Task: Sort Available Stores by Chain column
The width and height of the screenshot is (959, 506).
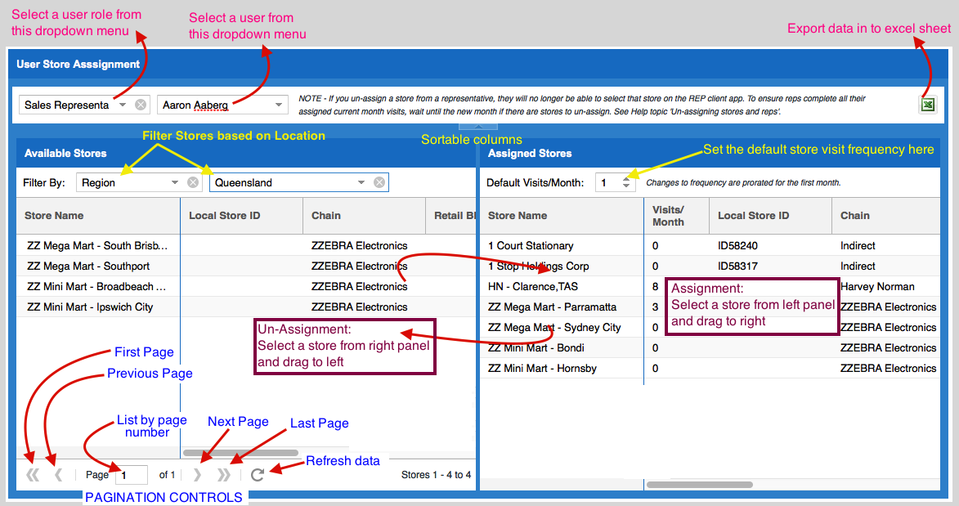Action: [326, 216]
